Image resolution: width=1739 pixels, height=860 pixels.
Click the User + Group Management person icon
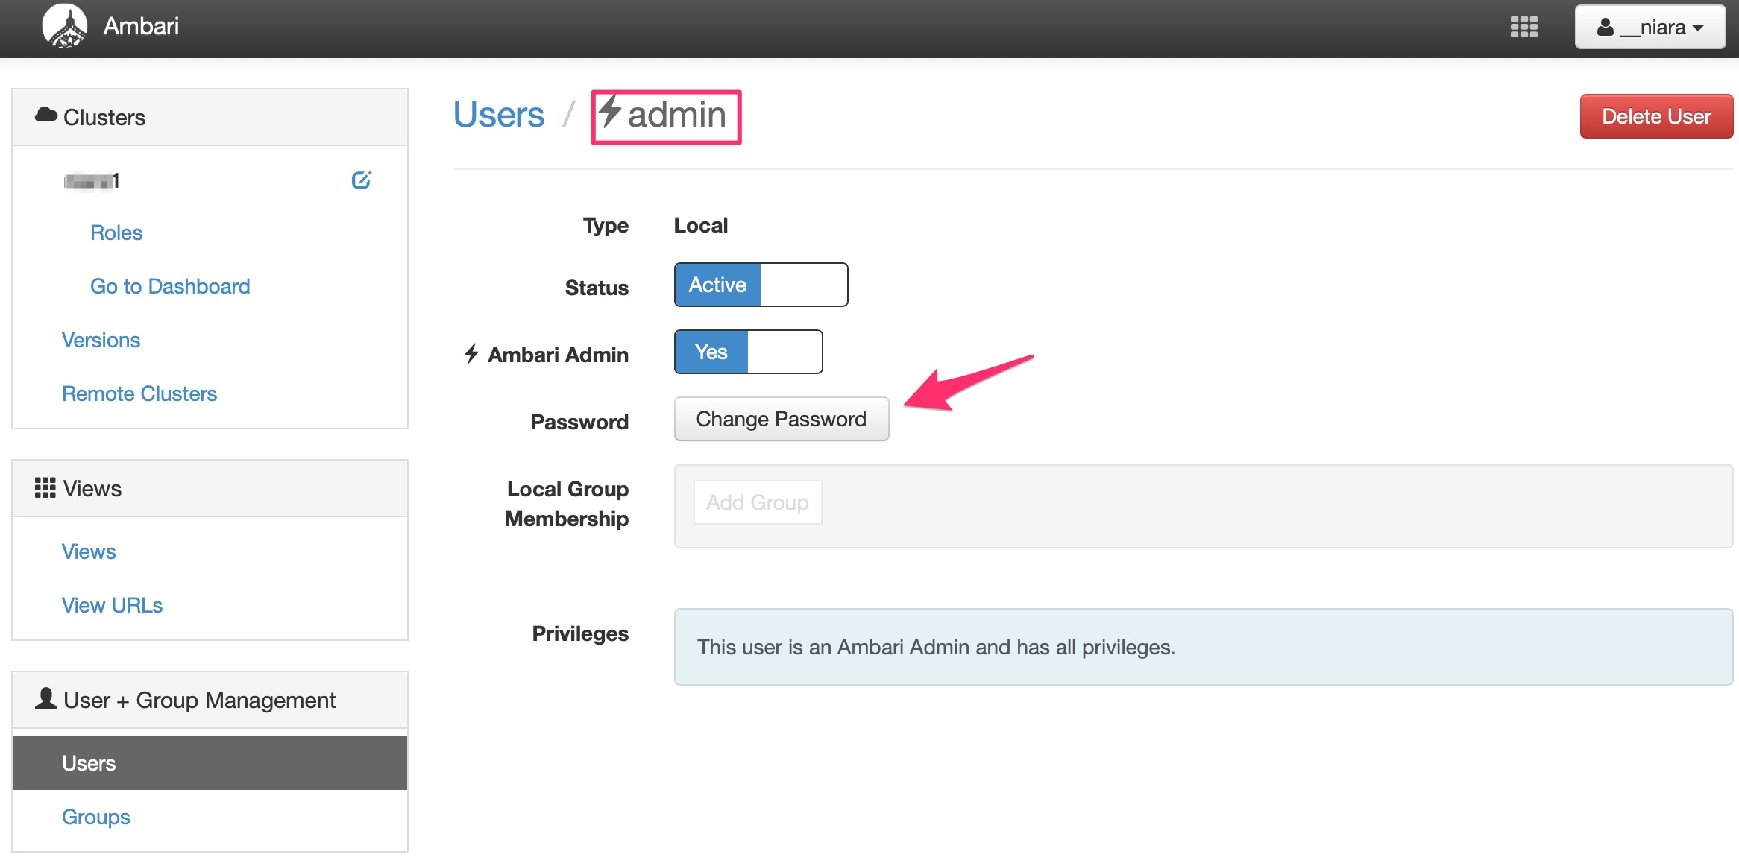46,699
